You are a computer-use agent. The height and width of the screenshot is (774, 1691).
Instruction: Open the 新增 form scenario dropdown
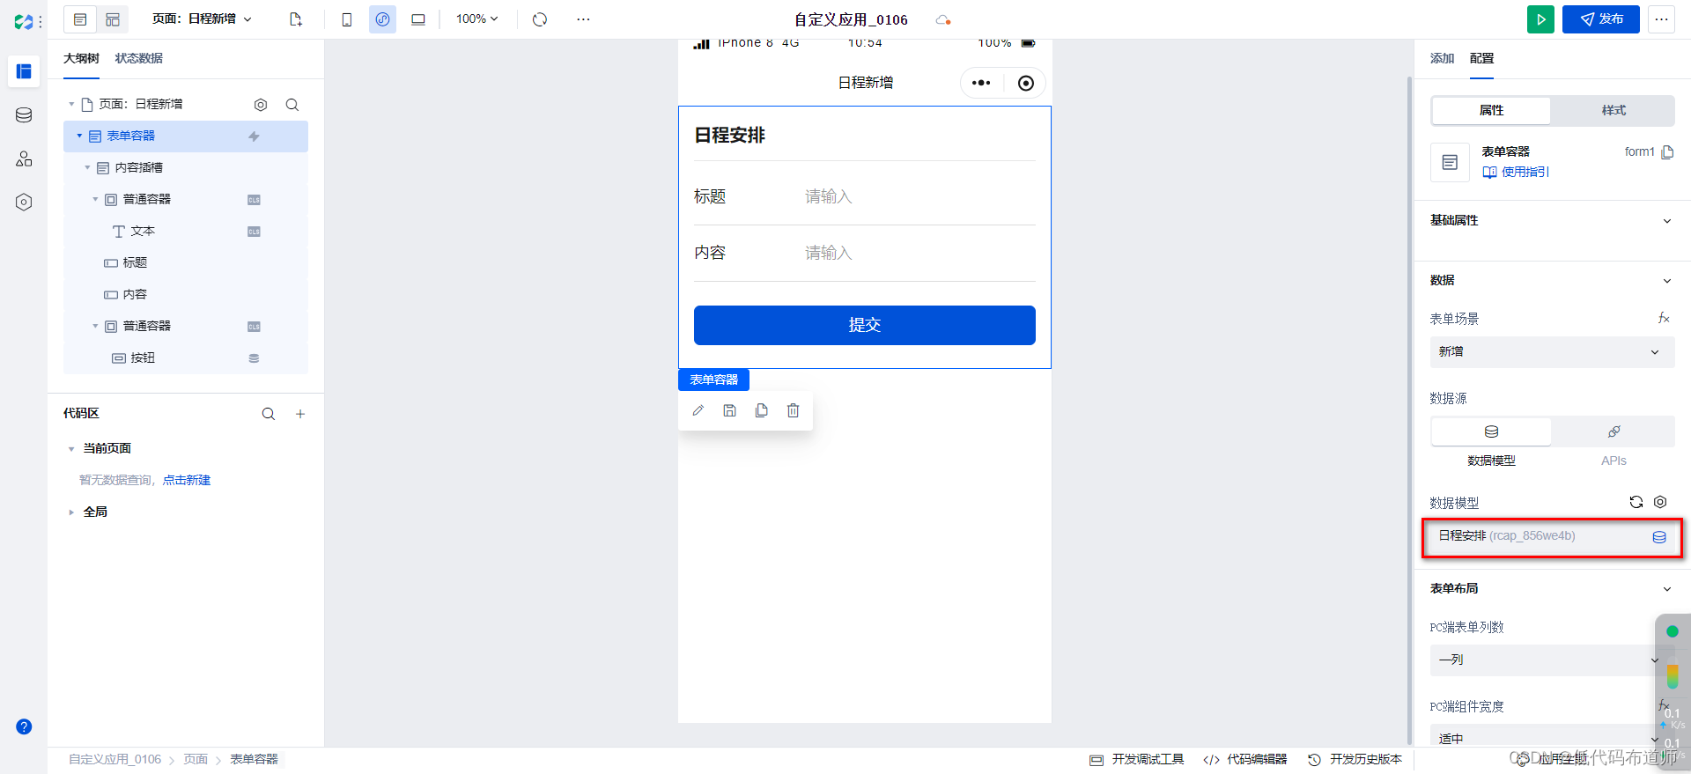[x=1552, y=351]
